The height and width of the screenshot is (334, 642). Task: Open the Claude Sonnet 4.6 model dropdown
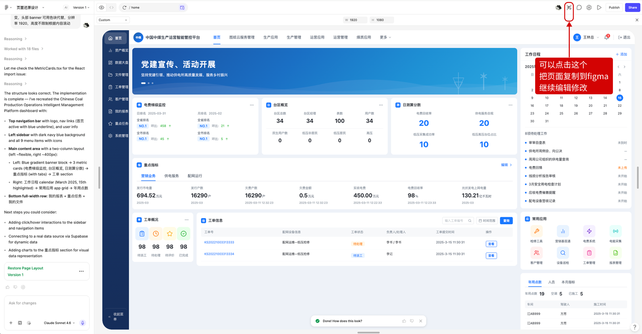pos(59,323)
